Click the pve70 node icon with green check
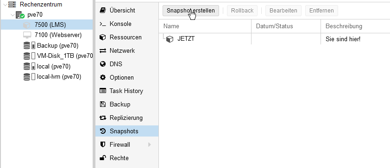 pos(20,15)
